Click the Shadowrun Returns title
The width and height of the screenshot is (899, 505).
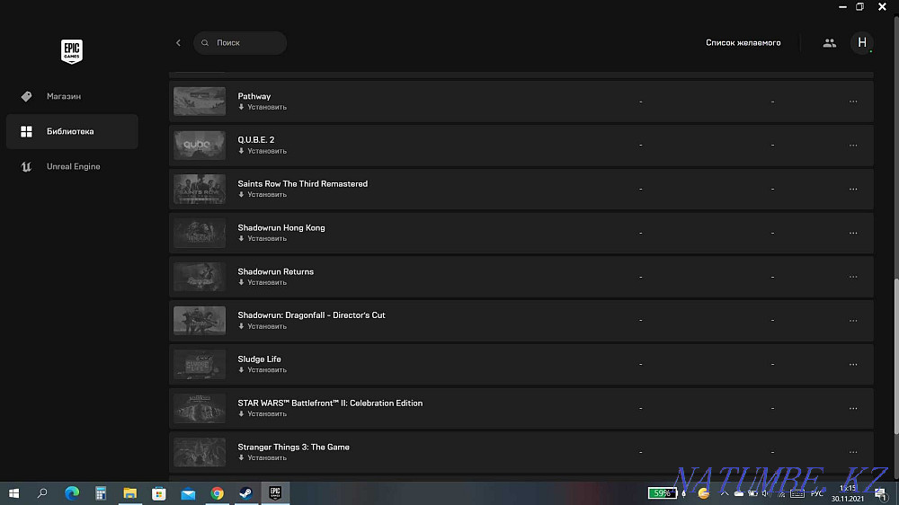click(x=276, y=271)
